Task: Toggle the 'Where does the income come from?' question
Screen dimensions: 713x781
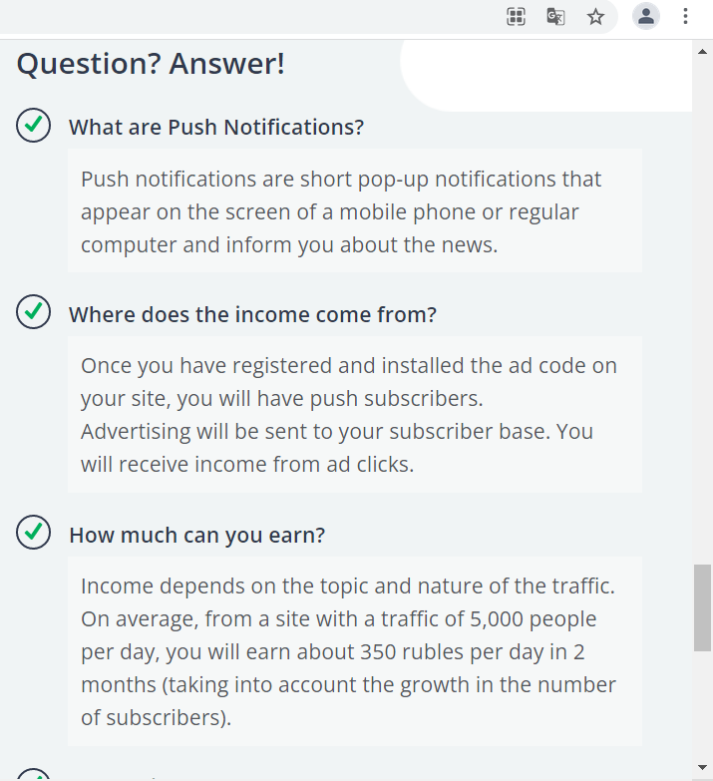Action: [x=252, y=314]
